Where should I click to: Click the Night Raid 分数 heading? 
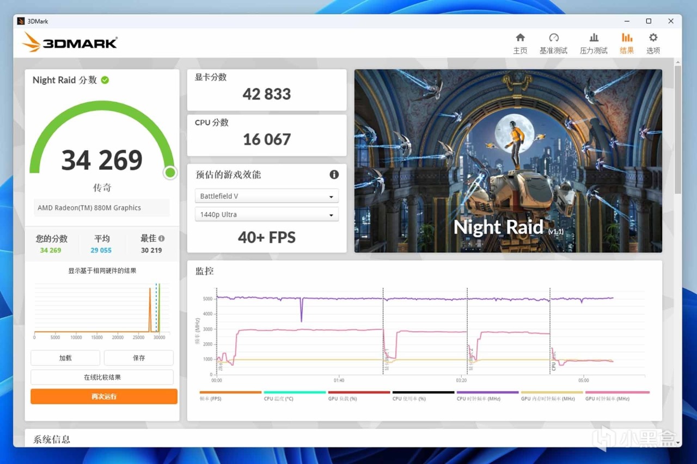pyautogui.click(x=64, y=80)
